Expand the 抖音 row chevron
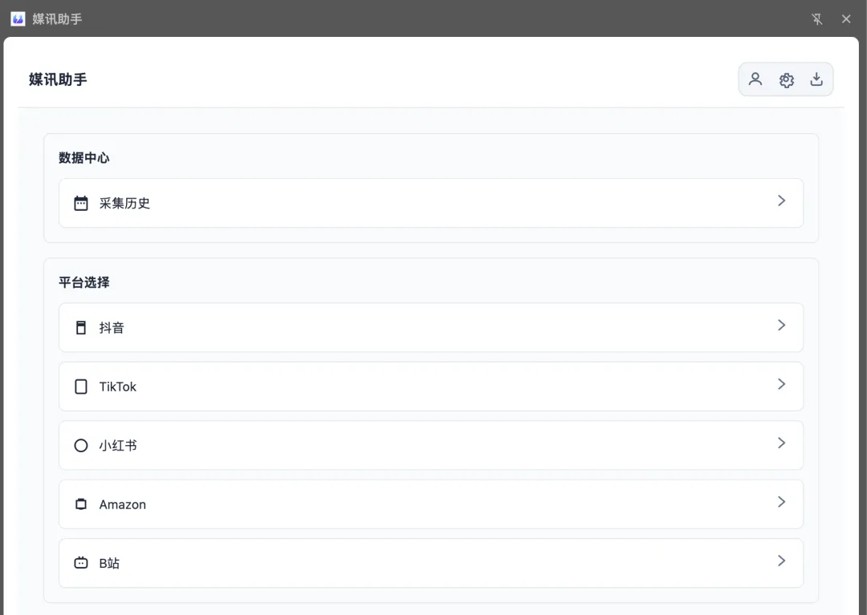 tap(781, 326)
